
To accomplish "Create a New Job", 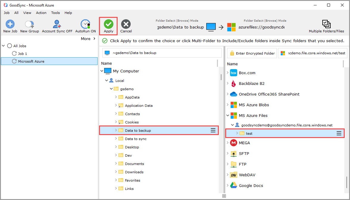I will pyautogui.click(x=10, y=26).
